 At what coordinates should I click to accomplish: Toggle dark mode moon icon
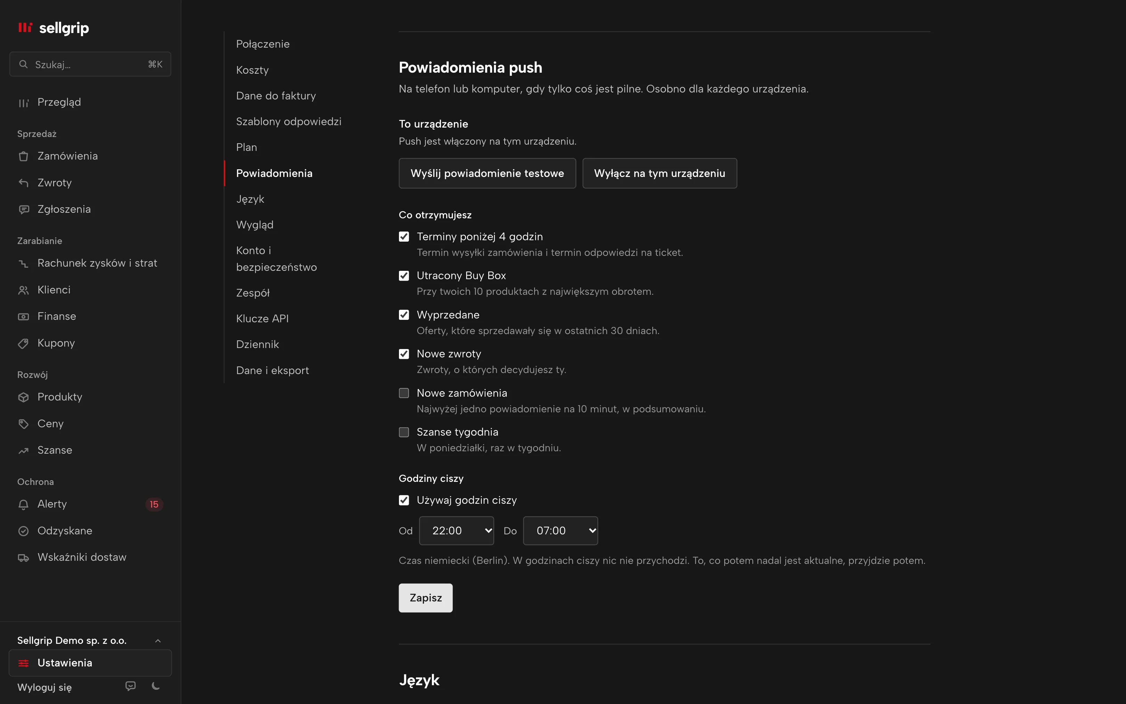pyautogui.click(x=156, y=686)
